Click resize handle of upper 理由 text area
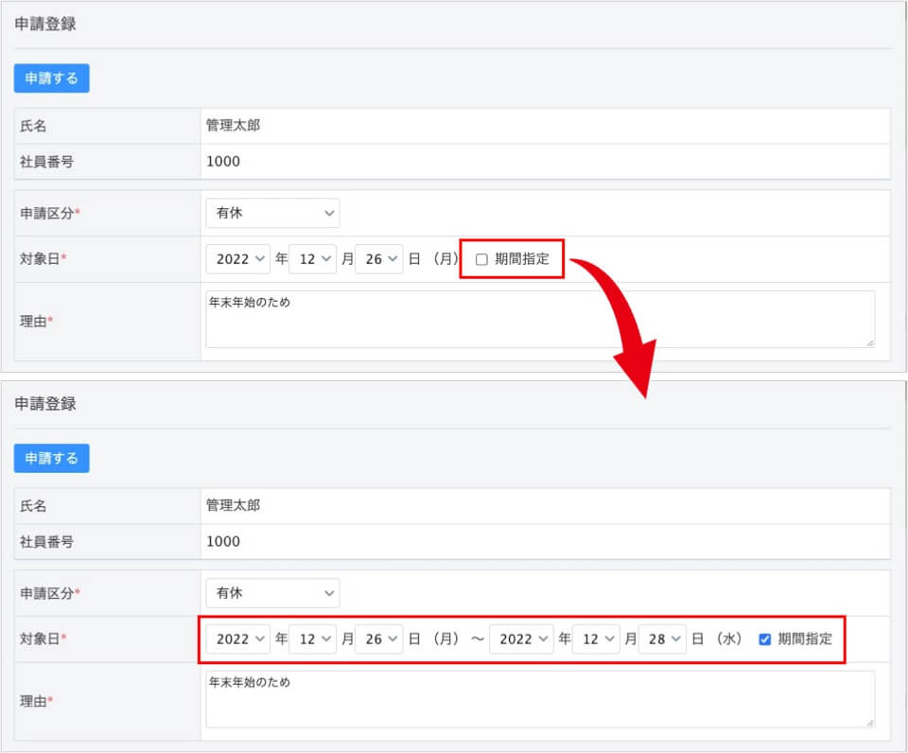Viewport: 908px width, 753px height. pyautogui.click(x=869, y=342)
